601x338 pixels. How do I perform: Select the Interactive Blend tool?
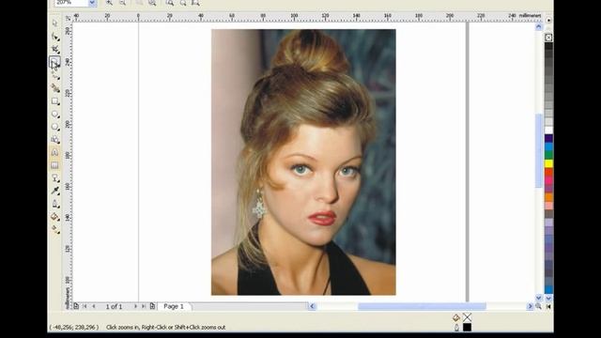coord(54,177)
